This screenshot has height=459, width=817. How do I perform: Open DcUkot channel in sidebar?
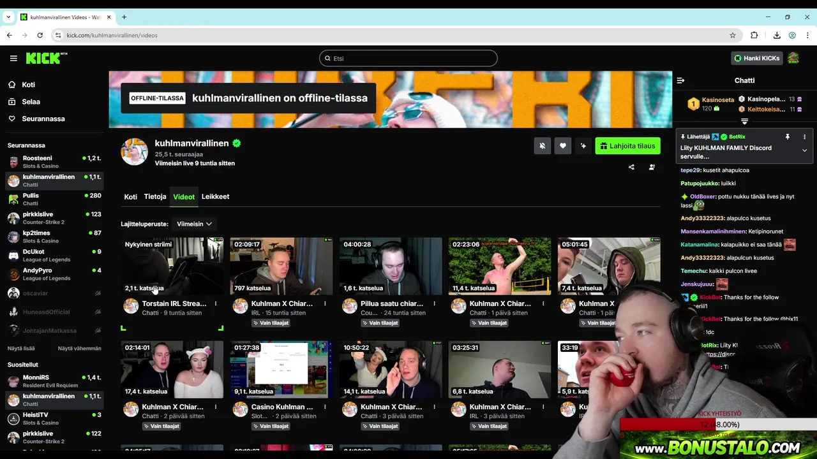coord(54,256)
